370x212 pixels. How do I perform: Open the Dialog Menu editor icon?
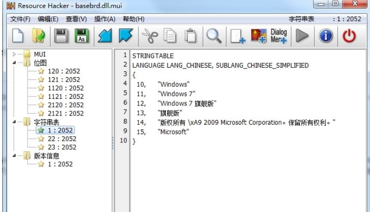point(279,36)
